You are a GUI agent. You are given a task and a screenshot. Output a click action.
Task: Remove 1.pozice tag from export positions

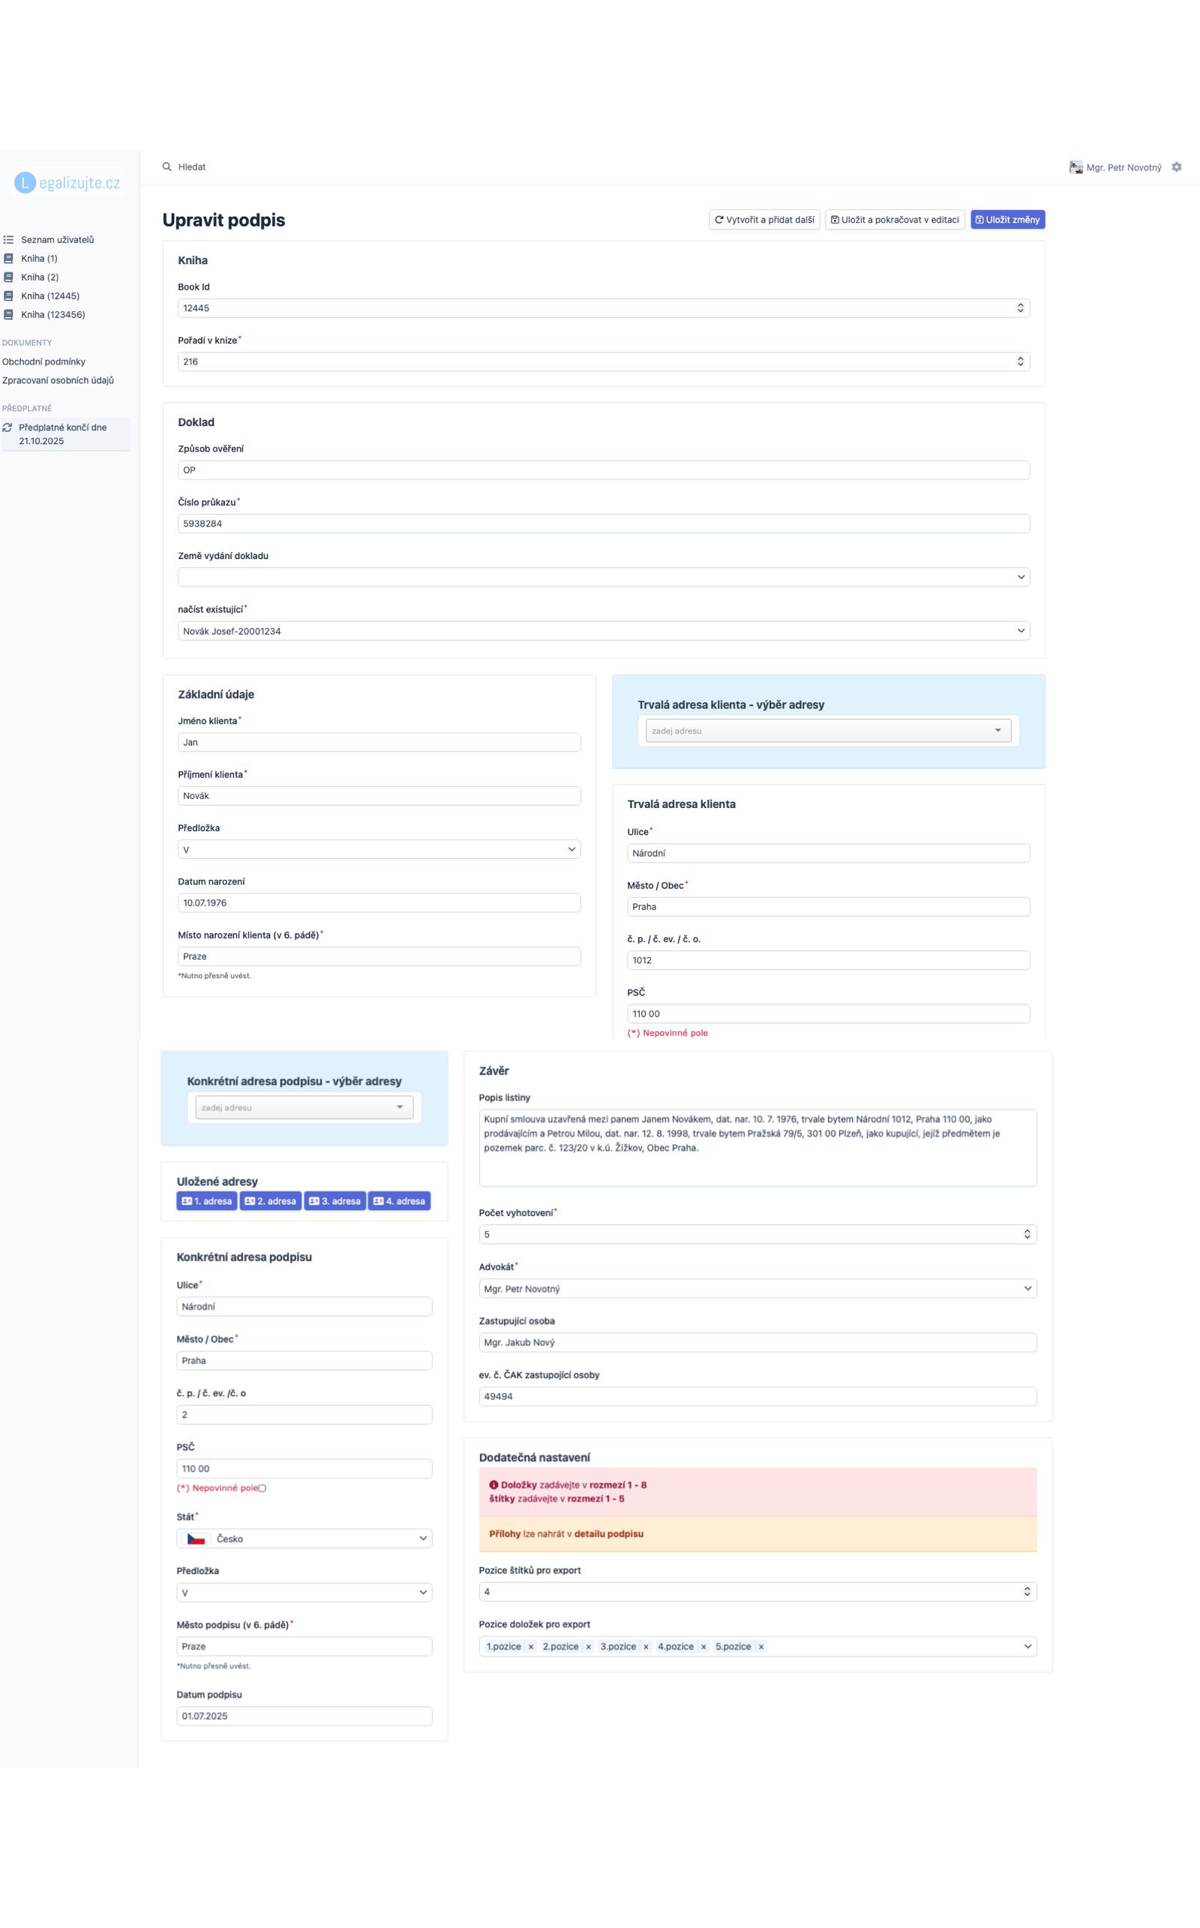point(531,1646)
